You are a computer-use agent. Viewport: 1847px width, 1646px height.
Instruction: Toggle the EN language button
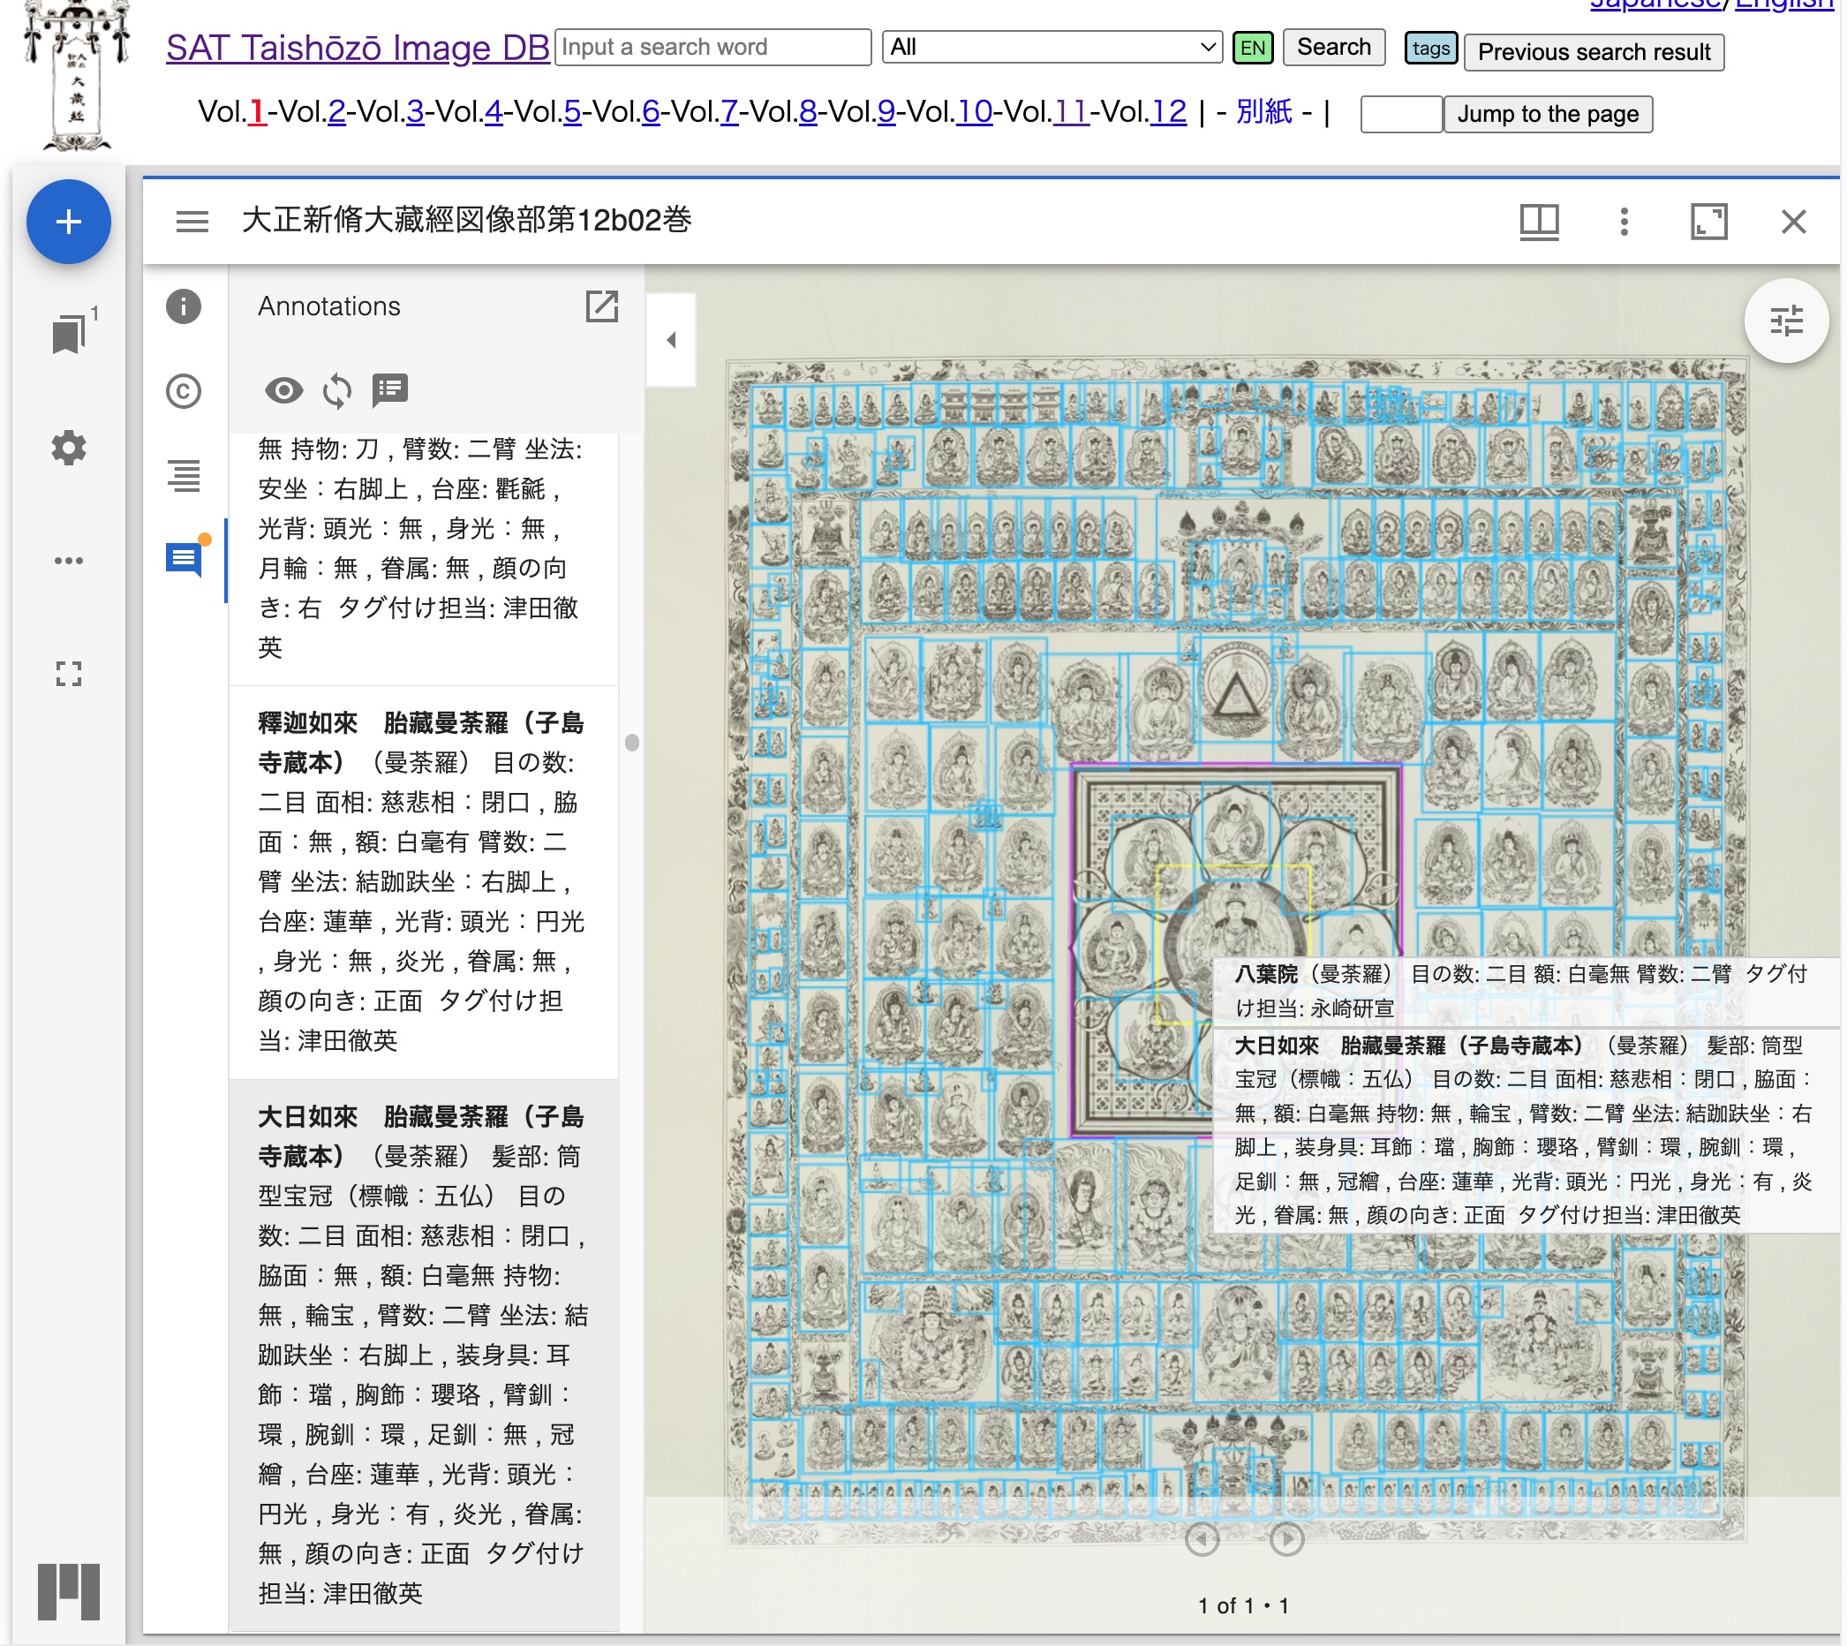pyautogui.click(x=1253, y=48)
